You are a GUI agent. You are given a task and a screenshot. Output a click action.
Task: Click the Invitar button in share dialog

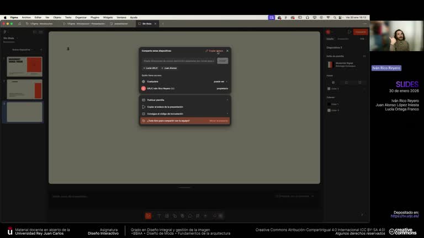point(222,61)
